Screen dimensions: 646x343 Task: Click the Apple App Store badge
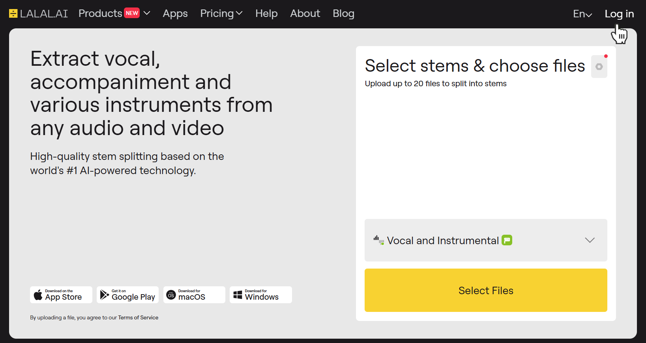click(x=61, y=295)
